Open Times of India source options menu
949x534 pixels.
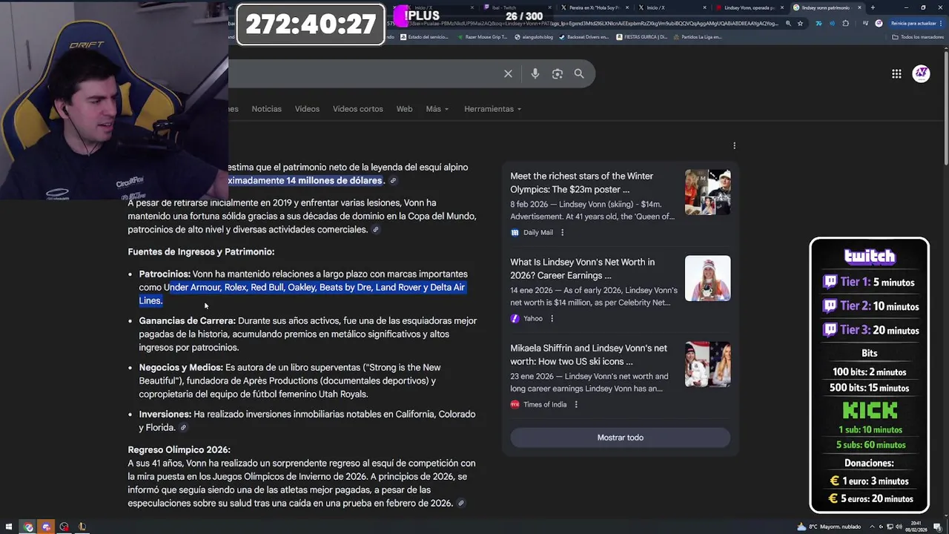pos(576,404)
